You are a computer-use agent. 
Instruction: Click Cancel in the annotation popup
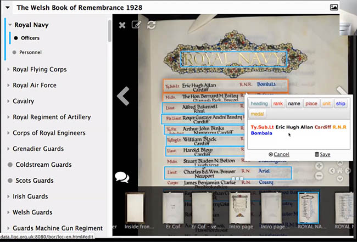coord(279,154)
